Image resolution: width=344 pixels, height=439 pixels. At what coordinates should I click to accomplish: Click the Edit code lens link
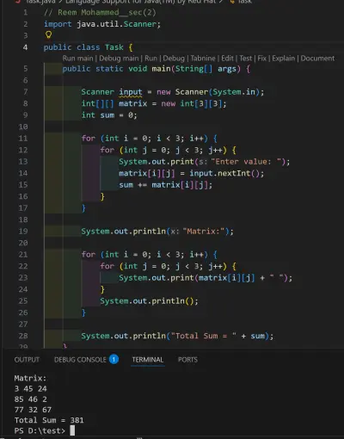(x=227, y=59)
